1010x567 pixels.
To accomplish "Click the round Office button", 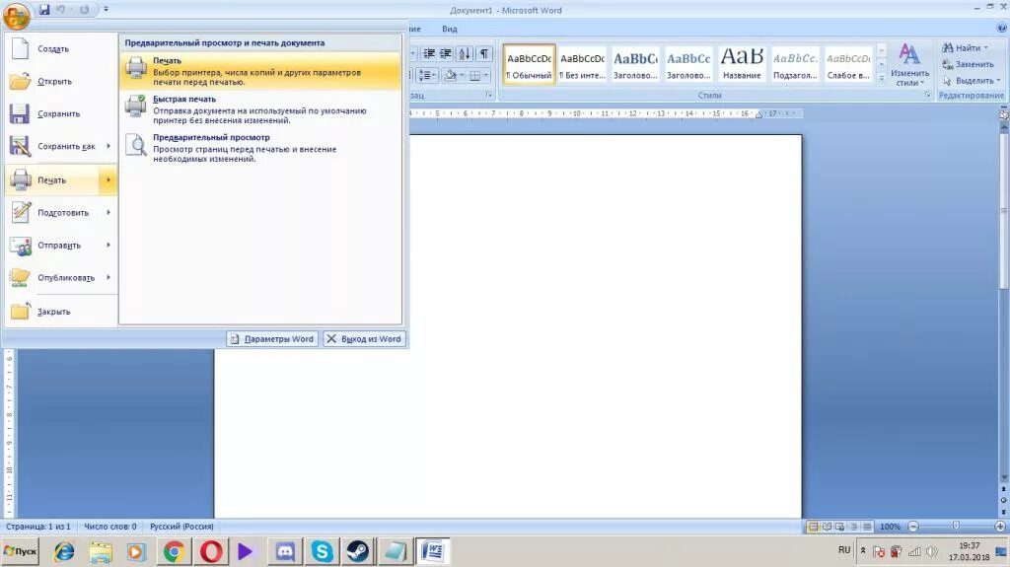I will click(16, 16).
